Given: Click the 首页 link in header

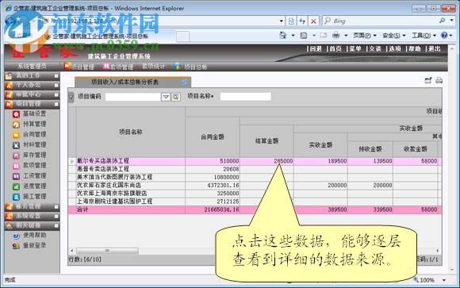Looking at the screenshot, I should point(336,48).
